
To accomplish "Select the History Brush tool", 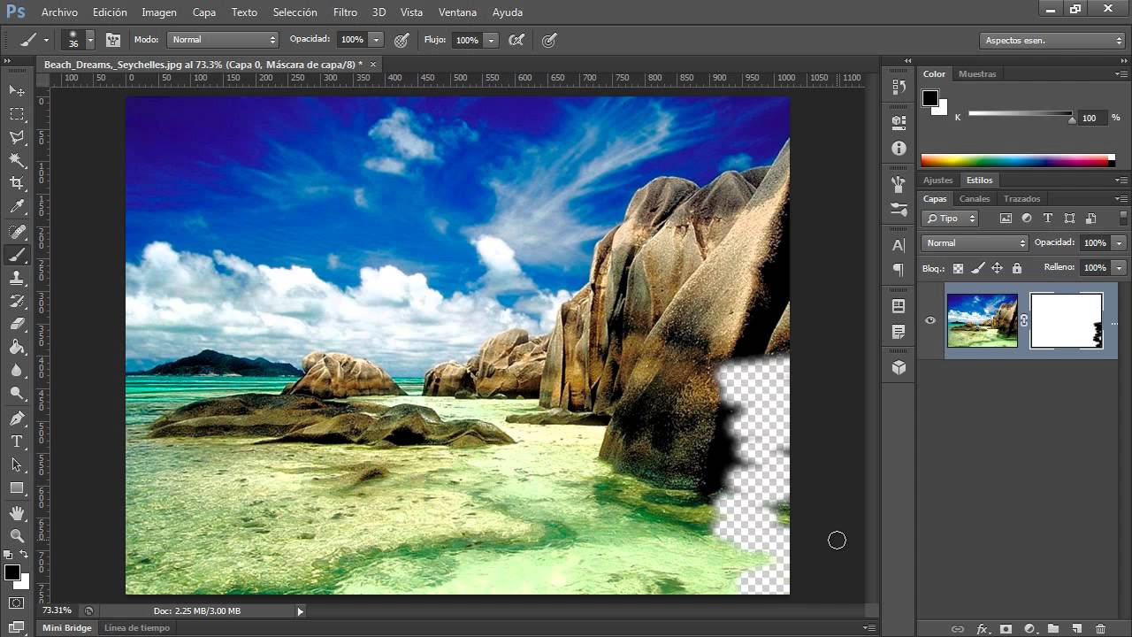I will 17,301.
